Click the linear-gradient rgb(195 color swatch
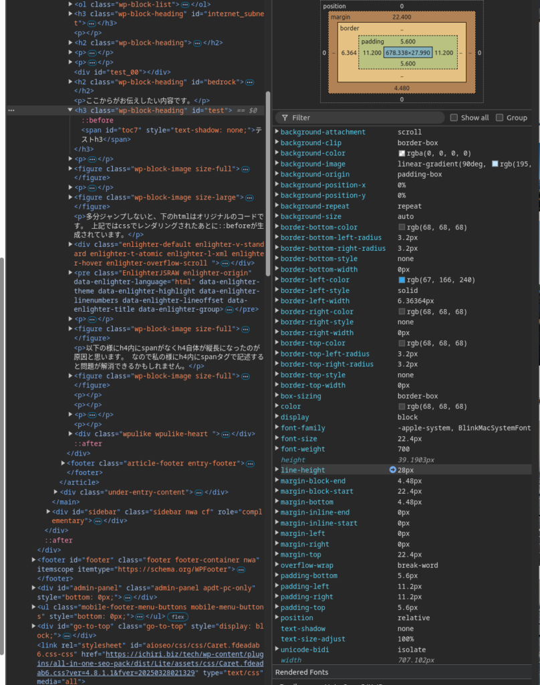540x685 pixels. pos(495,164)
